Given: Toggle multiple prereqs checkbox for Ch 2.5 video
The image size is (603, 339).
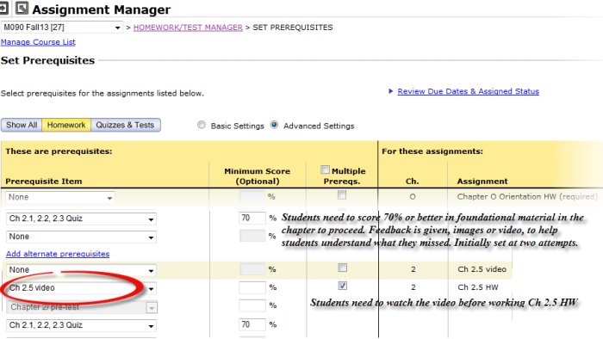Looking at the screenshot, I should tap(342, 268).
